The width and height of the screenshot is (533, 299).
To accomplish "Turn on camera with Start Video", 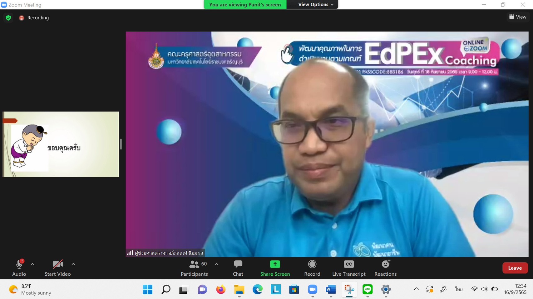I will point(58,268).
